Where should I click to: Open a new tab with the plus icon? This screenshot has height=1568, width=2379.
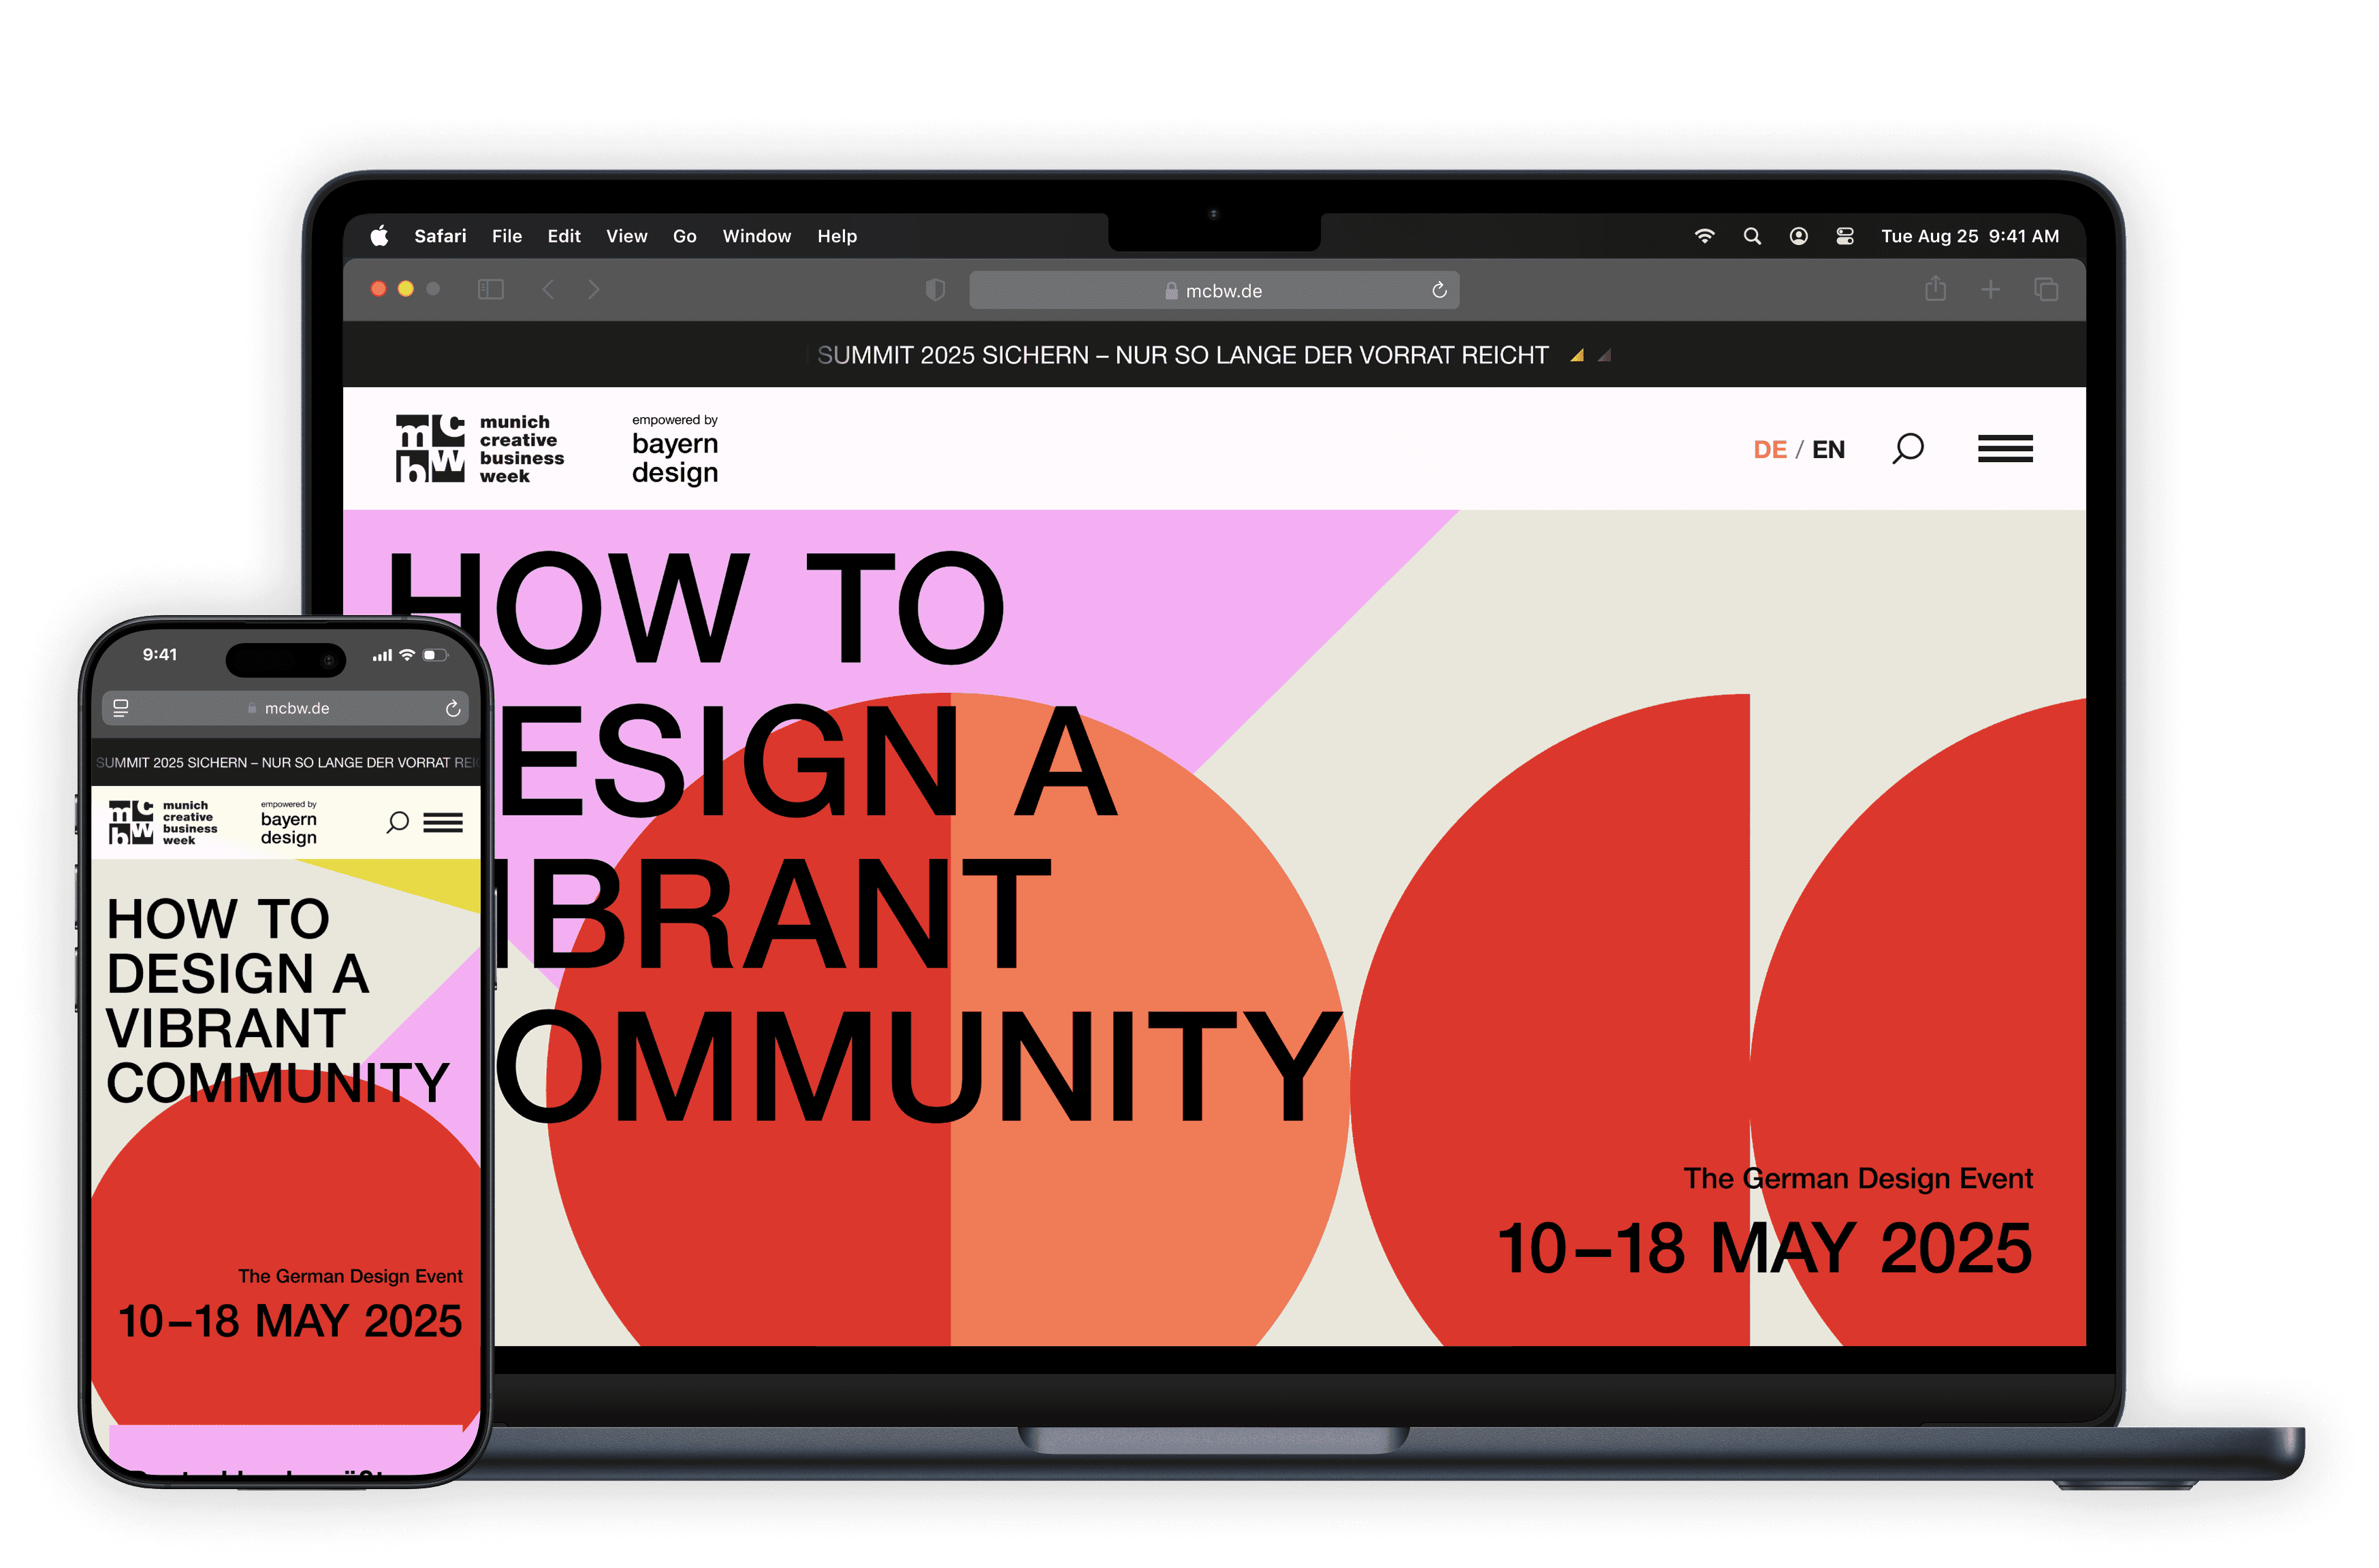point(1990,289)
